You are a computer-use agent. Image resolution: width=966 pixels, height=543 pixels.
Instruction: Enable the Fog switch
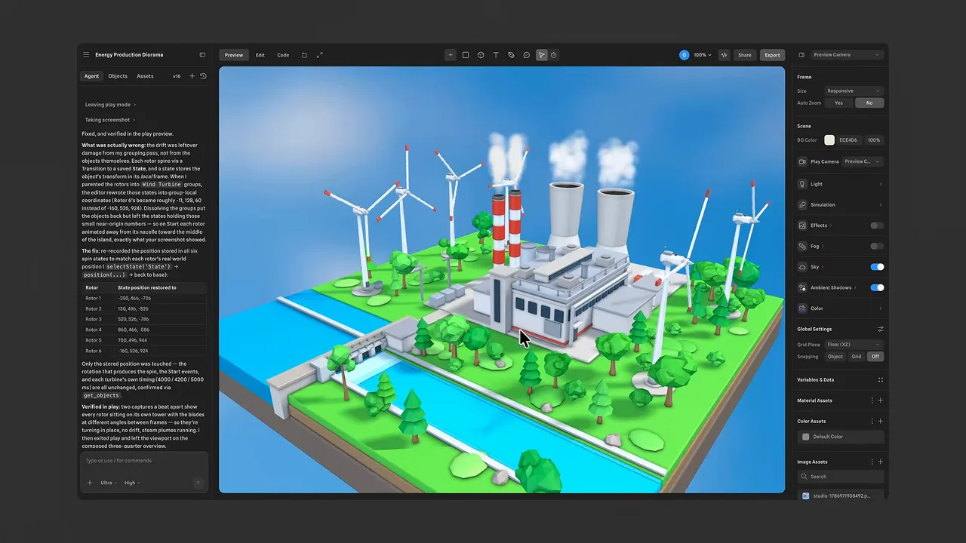pyautogui.click(x=877, y=246)
